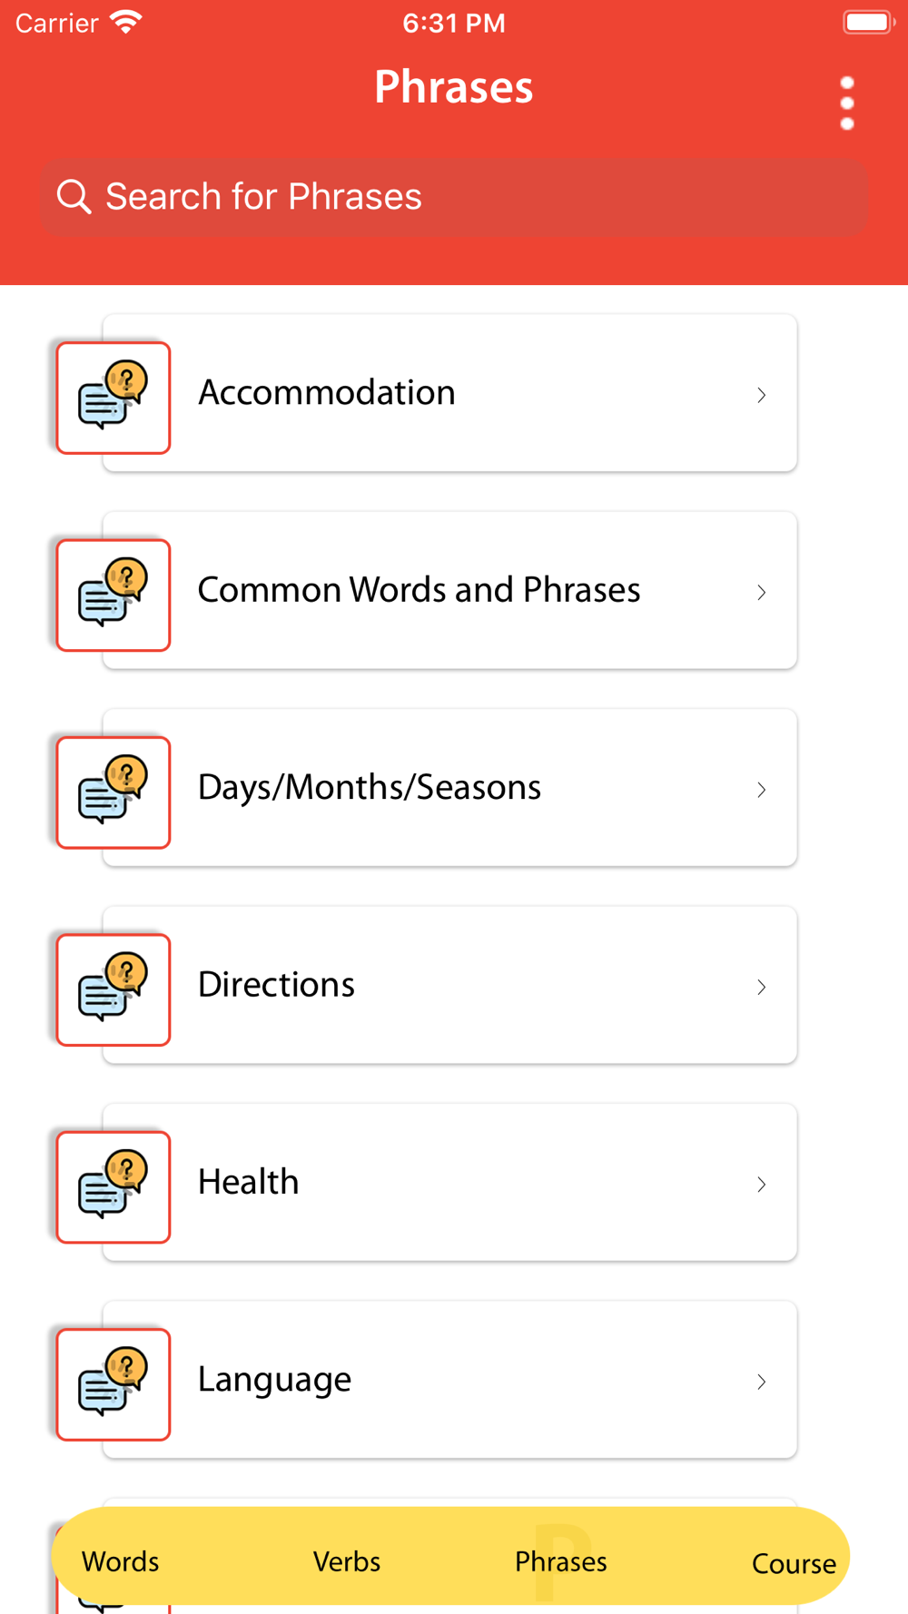Expand Accommodation using its chevron arrow

point(762,395)
